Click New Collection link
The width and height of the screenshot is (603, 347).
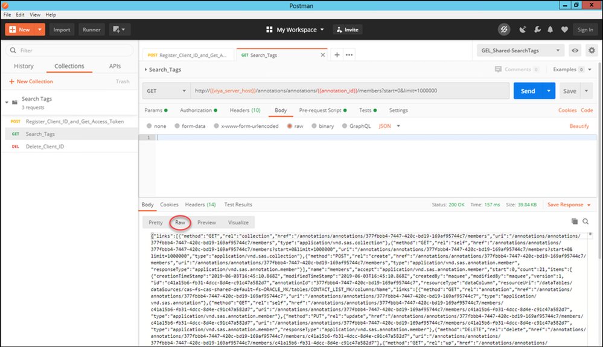(31, 81)
